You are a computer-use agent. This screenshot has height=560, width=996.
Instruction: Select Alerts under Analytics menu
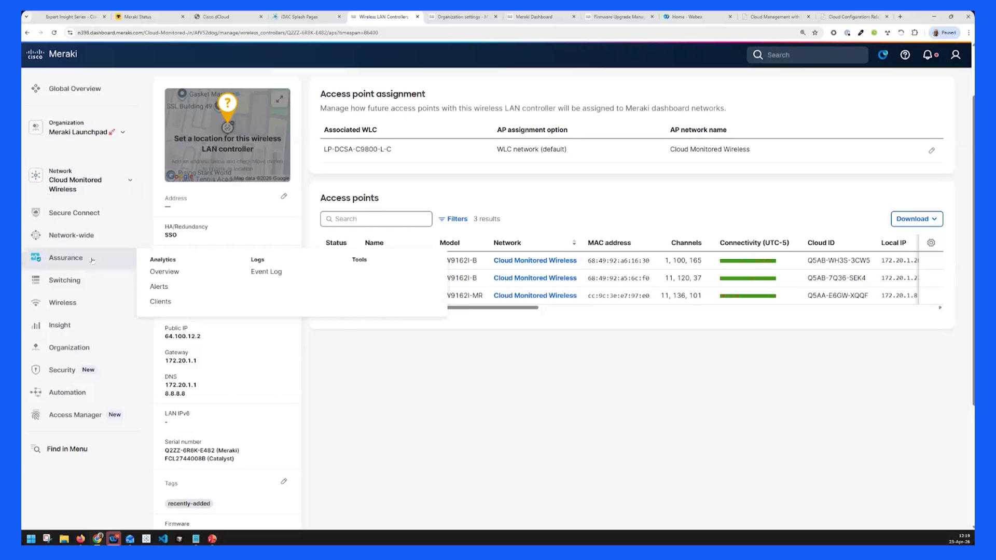tap(159, 287)
